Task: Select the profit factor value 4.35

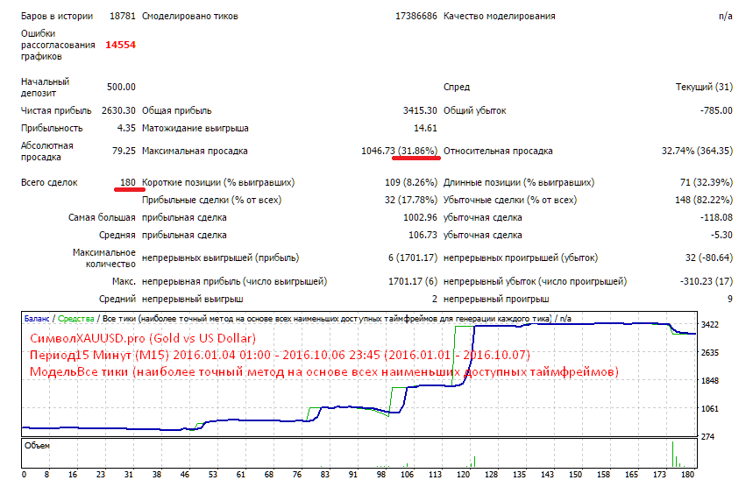Action: [126, 128]
